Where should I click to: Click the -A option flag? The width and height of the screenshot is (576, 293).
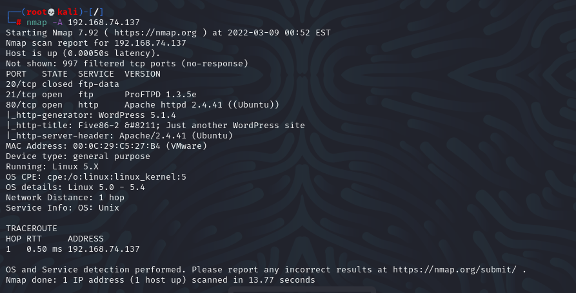pyautogui.click(x=57, y=23)
